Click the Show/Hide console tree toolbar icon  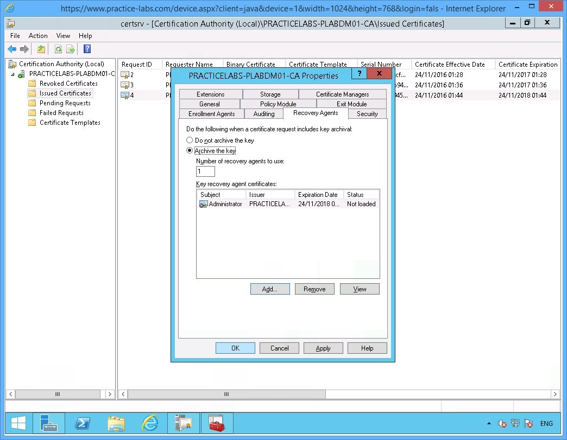[40, 49]
